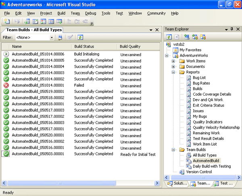Viewport: 242px width, 196px height.
Task: Click success icon of AutomatedBuild_050503.00001
Action: (6, 154)
